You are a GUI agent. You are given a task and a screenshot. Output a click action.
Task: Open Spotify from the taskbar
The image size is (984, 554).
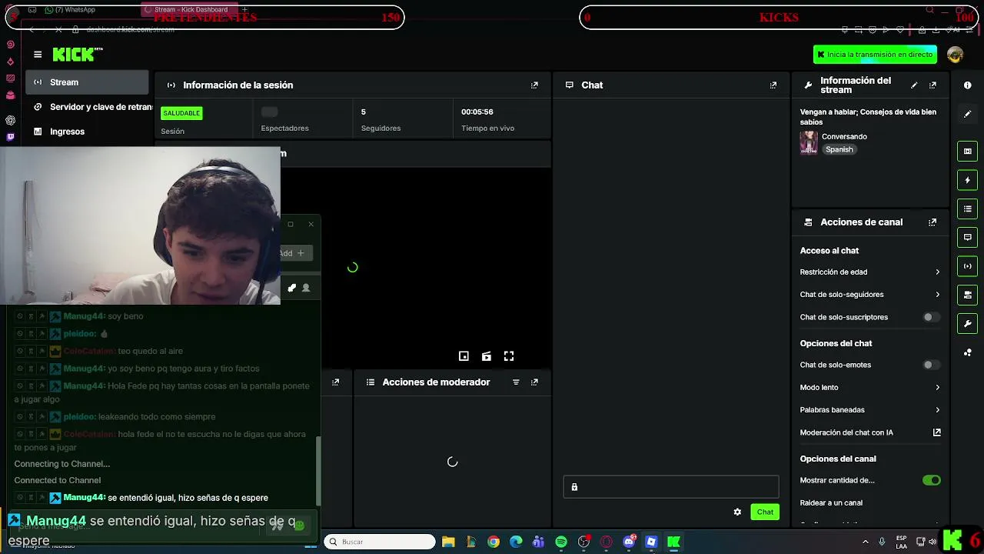[x=561, y=542]
